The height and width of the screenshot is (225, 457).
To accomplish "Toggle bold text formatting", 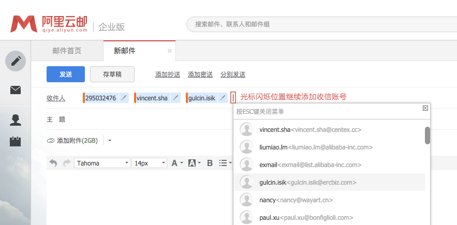I will 210,163.
